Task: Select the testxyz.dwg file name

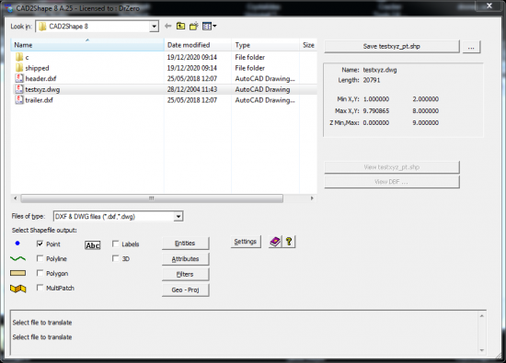Action: point(42,90)
